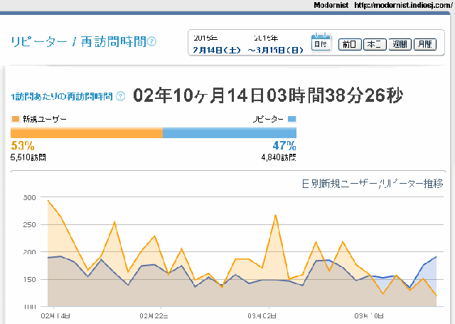Click the 新規ユーザー legend text
The height and width of the screenshot is (324, 455).
pos(45,119)
